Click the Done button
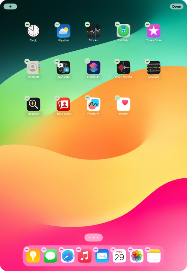Viewport: 187px width, 271px height. tap(177, 7)
